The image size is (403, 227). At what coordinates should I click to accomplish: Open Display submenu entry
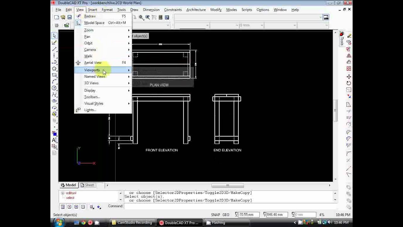[x=103, y=90]
